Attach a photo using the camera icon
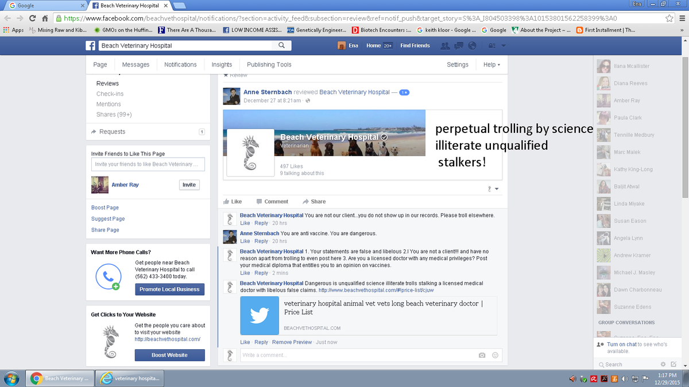The width and height of the screenshot is (689, 387). pos(482,355)
